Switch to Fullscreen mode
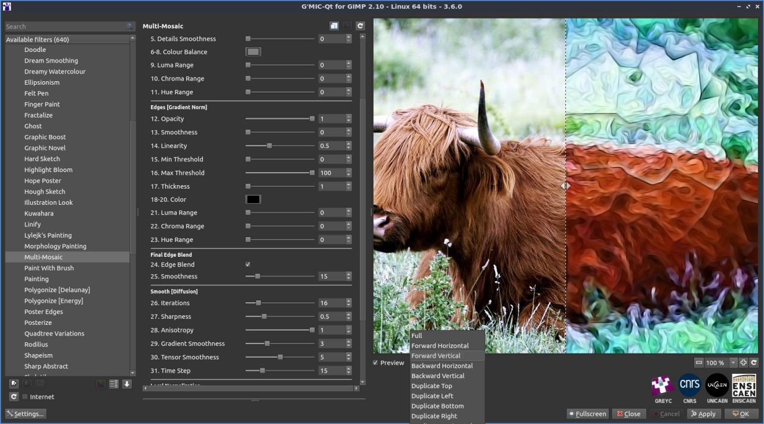 (587, 414)
